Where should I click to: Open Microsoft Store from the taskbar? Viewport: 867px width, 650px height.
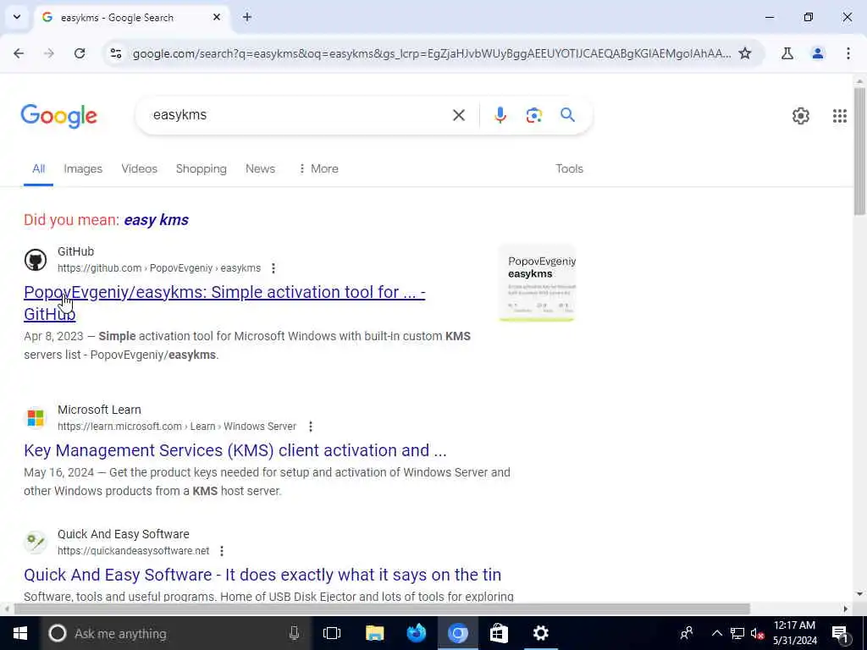pos(499,633)
